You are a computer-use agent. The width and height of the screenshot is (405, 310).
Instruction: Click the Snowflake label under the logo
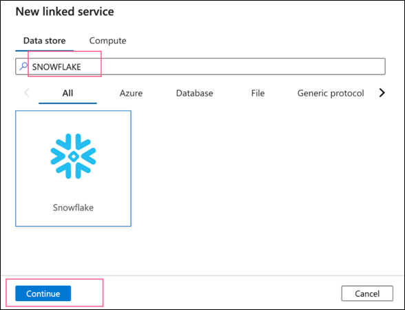pos(73,207)
